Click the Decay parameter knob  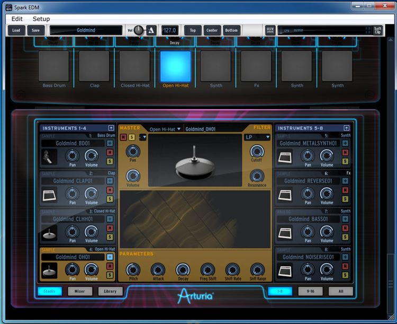coord(183,270)
